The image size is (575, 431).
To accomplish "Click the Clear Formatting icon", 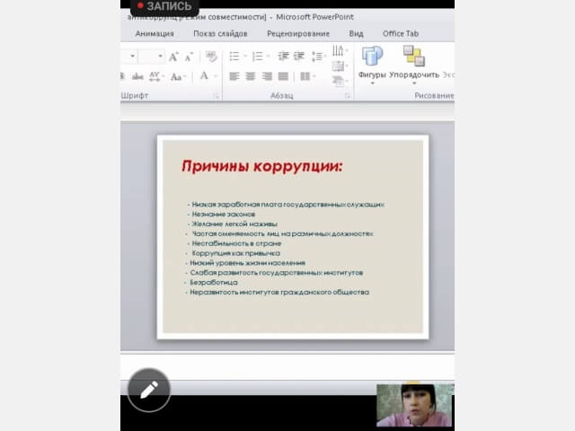I will tap(211, 57).
